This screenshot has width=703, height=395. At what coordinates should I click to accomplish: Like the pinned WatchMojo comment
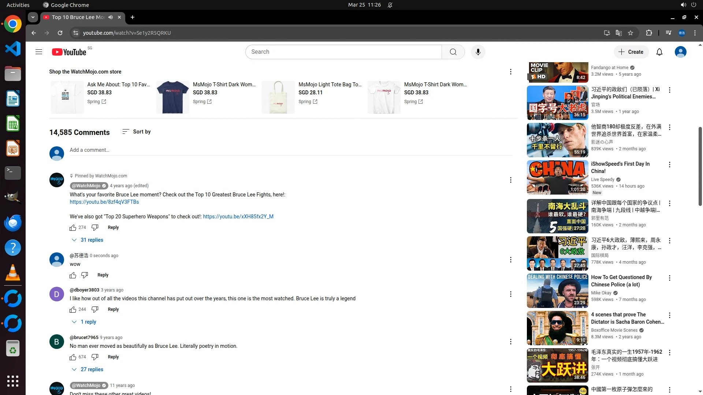73,227
